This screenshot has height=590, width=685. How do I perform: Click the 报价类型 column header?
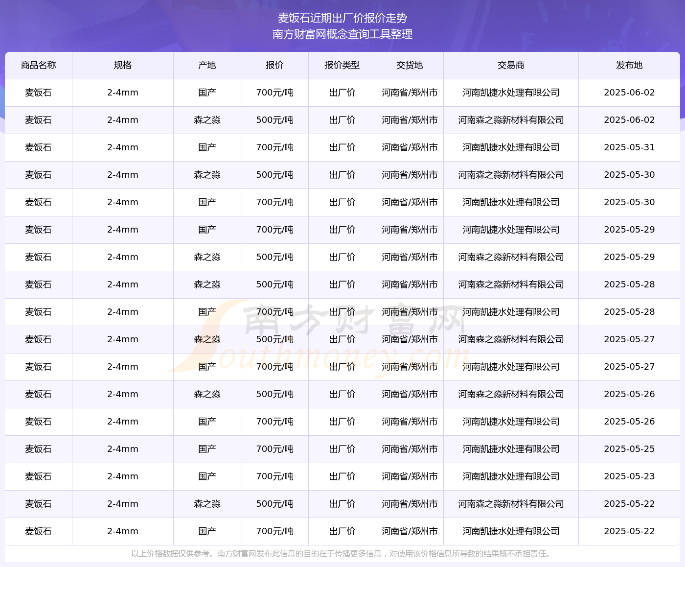coord(342,65)
